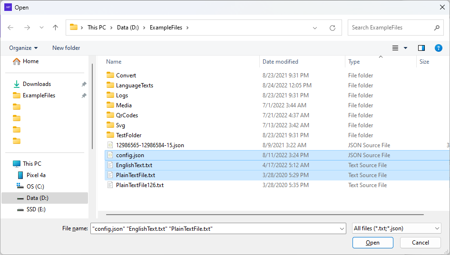Image resolution: width=450 pixels, height=255 pixels.
Task: Open file type filter dropdown
Action: pyautogui.click(x=396, y=228)
